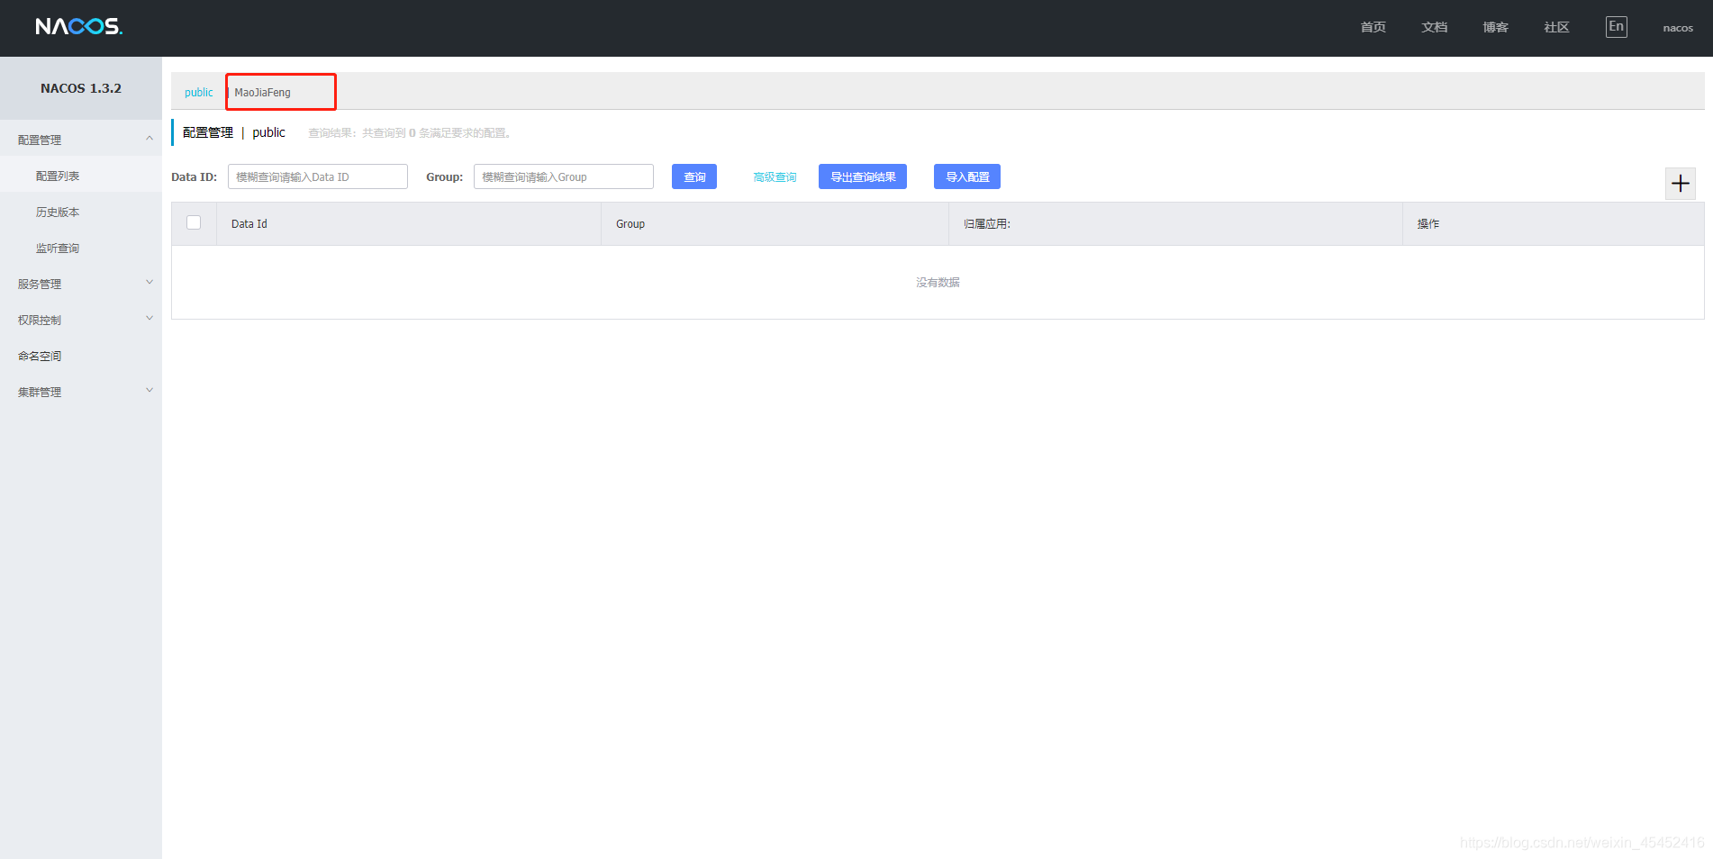This screenshot has height=859, width=1713.
Task: Switch language with the En icon
Action: point(1616,26)
